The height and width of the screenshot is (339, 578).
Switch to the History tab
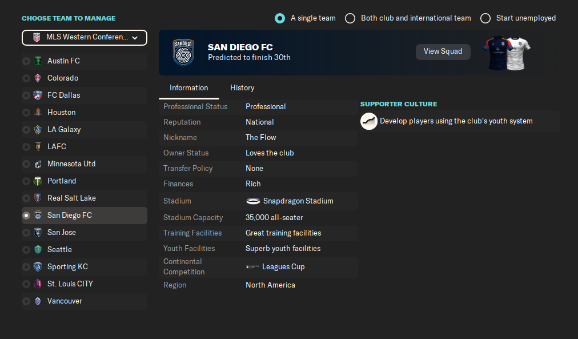pos(242,88)
